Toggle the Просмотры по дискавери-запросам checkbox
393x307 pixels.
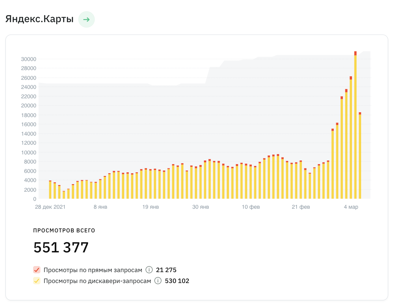point(37,281)
